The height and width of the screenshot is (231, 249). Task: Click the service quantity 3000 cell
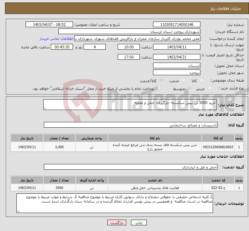tap(59, 188)
